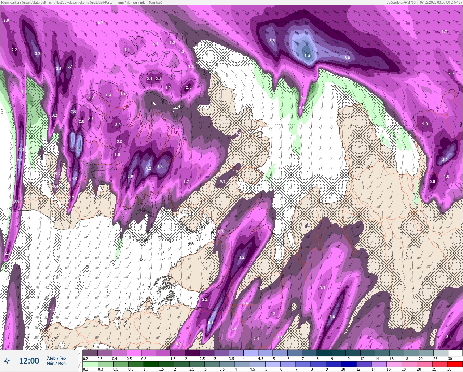Click the 2.3 value at the left edge
This screenshot has width=463, height=372.
click(7, 254)
